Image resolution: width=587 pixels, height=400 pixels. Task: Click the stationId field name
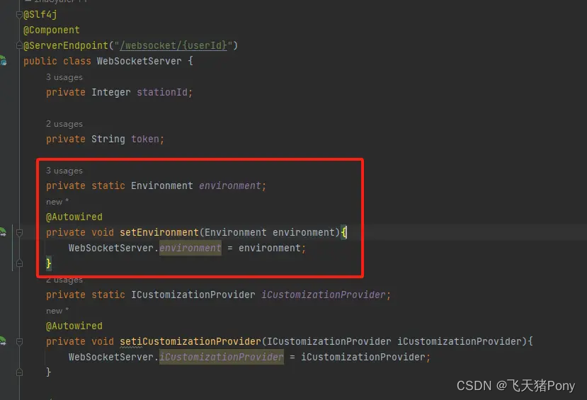(161, 92)
